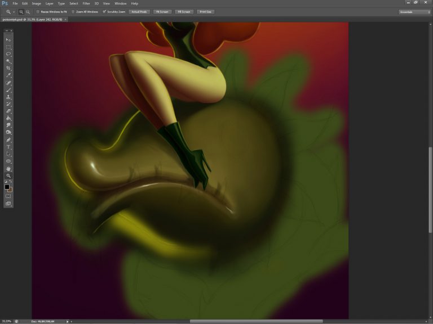Select the Crop tool

8,68
